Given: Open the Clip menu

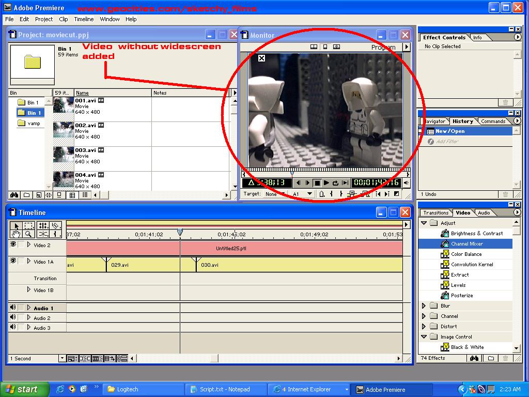Looking at the screenshot, I should tap(63, 19).
